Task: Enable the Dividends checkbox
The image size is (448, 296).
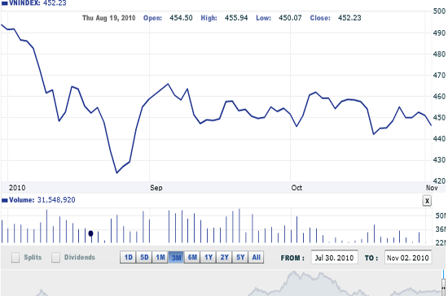Action: (55, 258)
